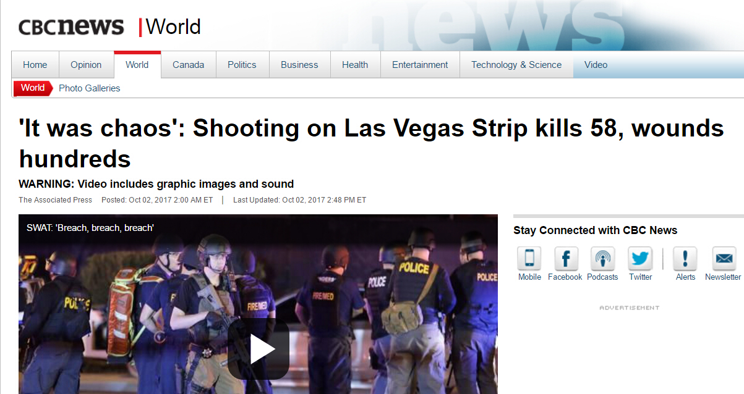Click the Las Vegas shooting article headline
The width and height of the screenshot is (744, 394).
(372, 143)
